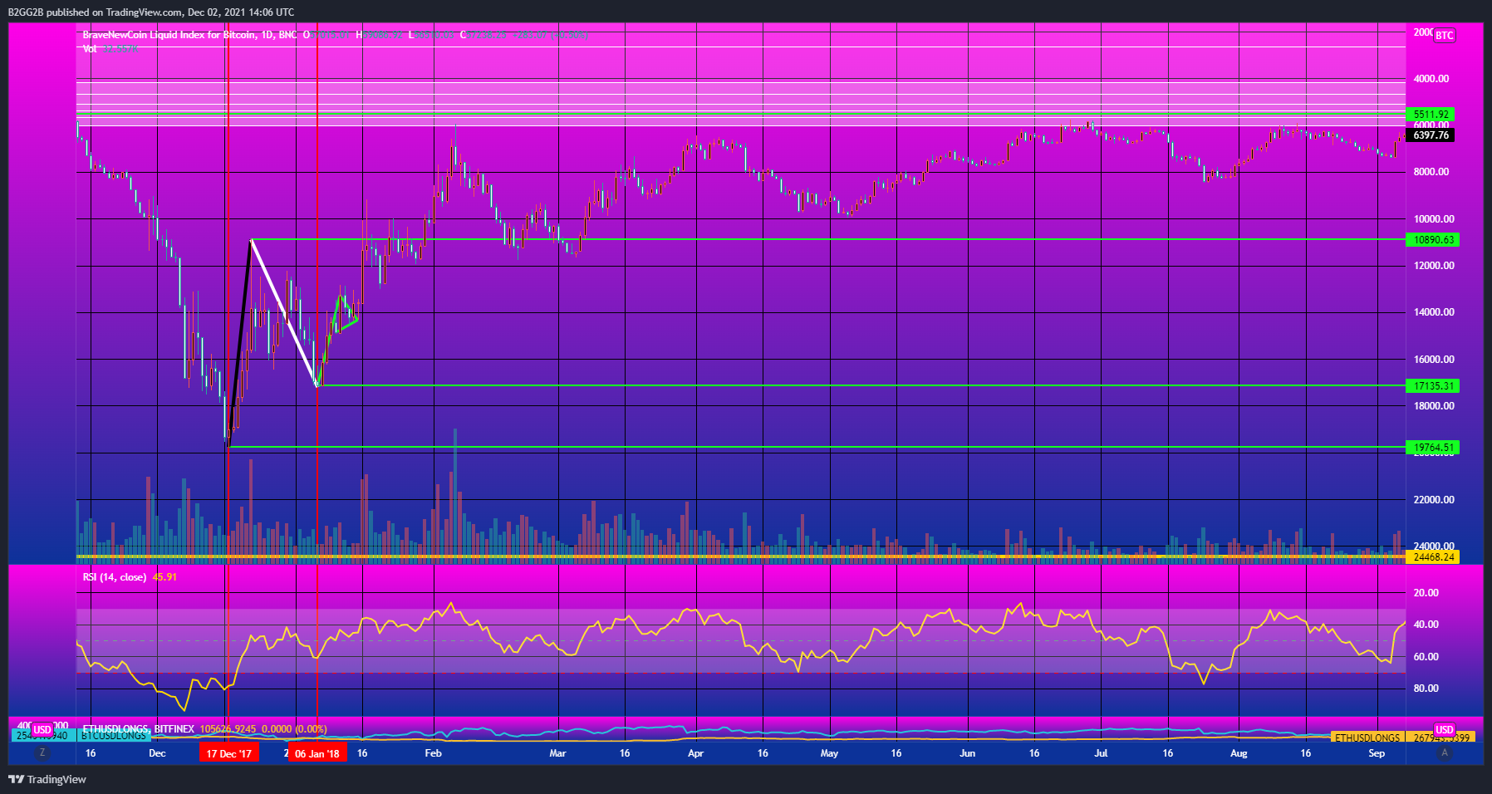Click the RSI value 45.91
This screenshot has width=1492, height=794.
click(x=164, y=576)
